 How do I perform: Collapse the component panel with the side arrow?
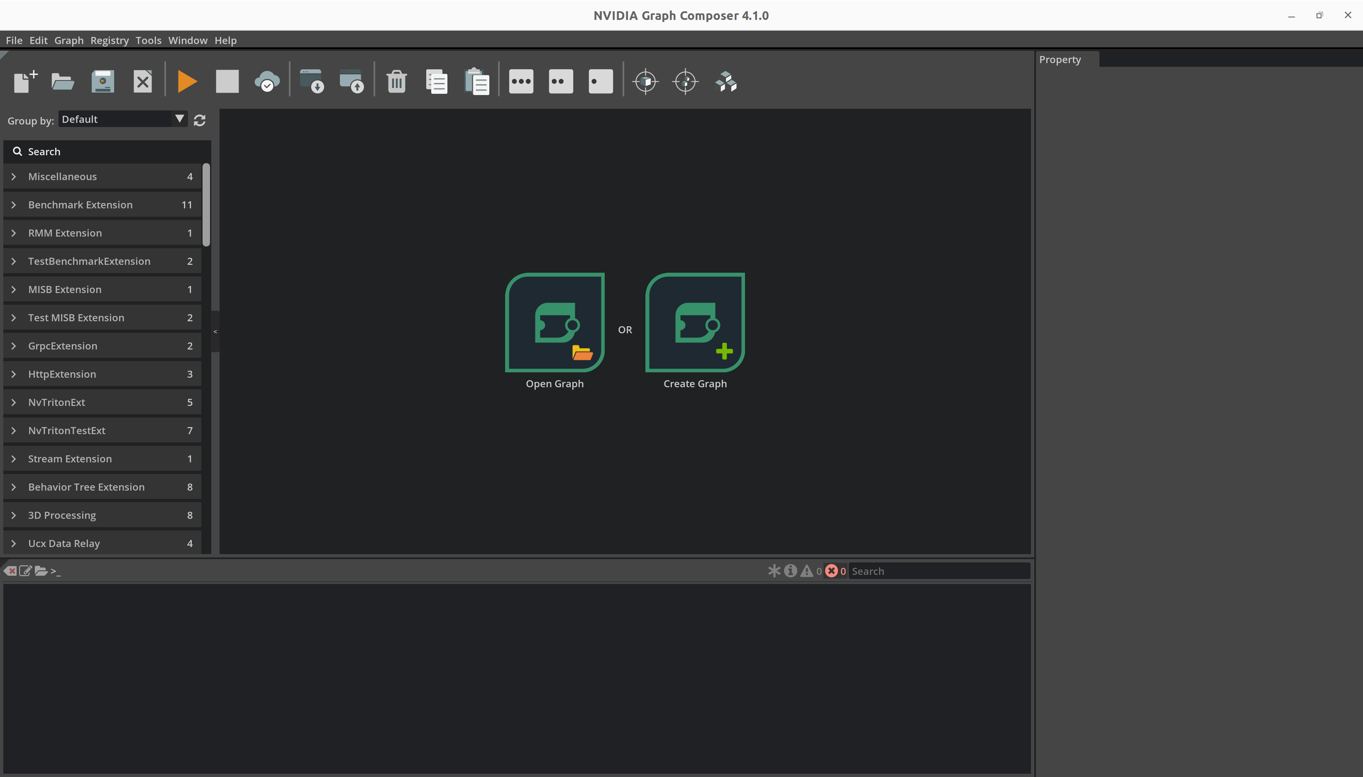pyautogui.click(x=215, y=331)
